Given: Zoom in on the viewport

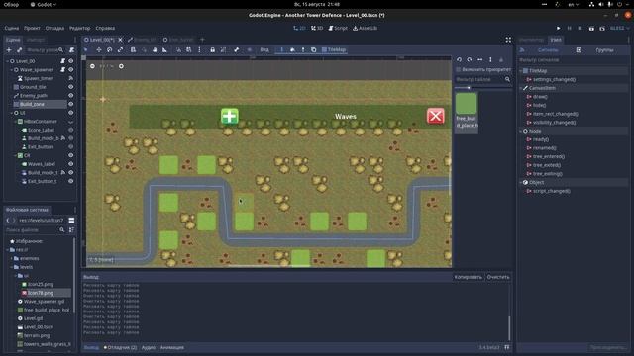Looking at the screenshot, I should (121, 66).
